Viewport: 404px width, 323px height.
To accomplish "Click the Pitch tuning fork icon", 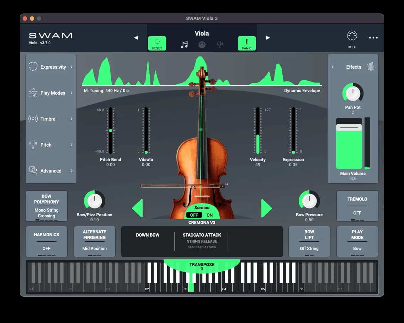I will 32,144.
